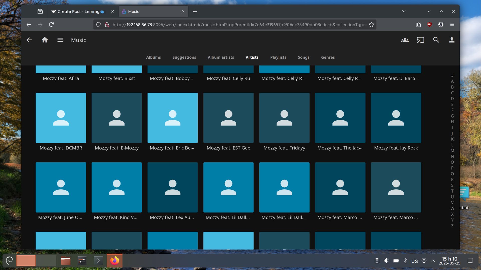
Task: Switch to Suggestions tab
Action: coord(184,57)
